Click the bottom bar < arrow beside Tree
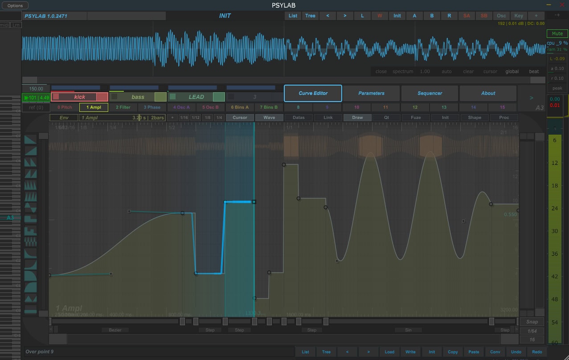The image size is (569, 360). coord(348,352)
